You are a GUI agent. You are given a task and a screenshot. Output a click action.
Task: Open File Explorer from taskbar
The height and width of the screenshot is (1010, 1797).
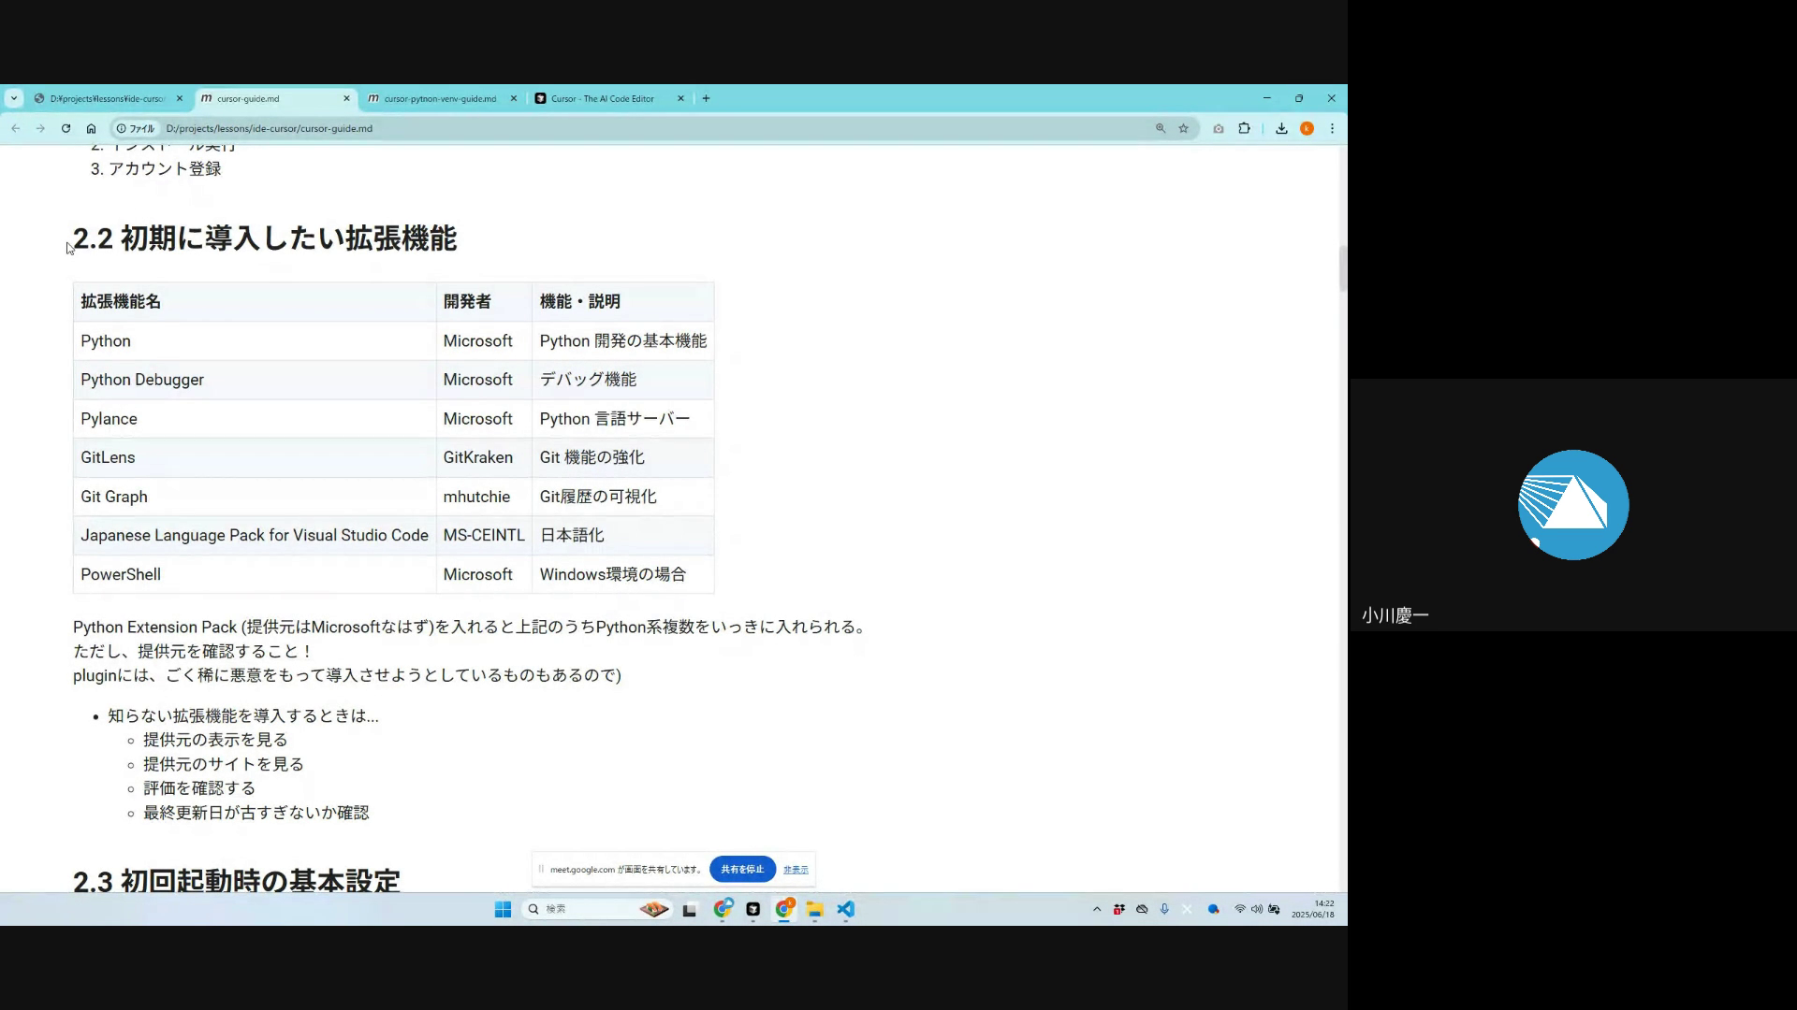click(x=814, y=909)
